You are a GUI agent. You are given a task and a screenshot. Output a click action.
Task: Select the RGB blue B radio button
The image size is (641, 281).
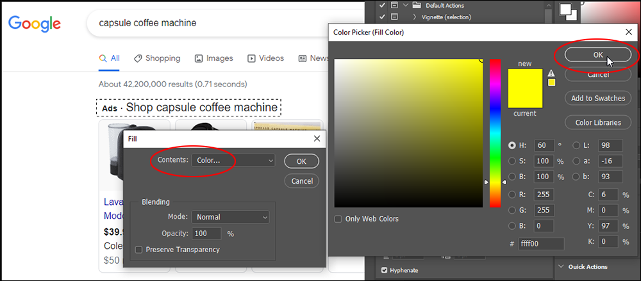tap(512, 226)
